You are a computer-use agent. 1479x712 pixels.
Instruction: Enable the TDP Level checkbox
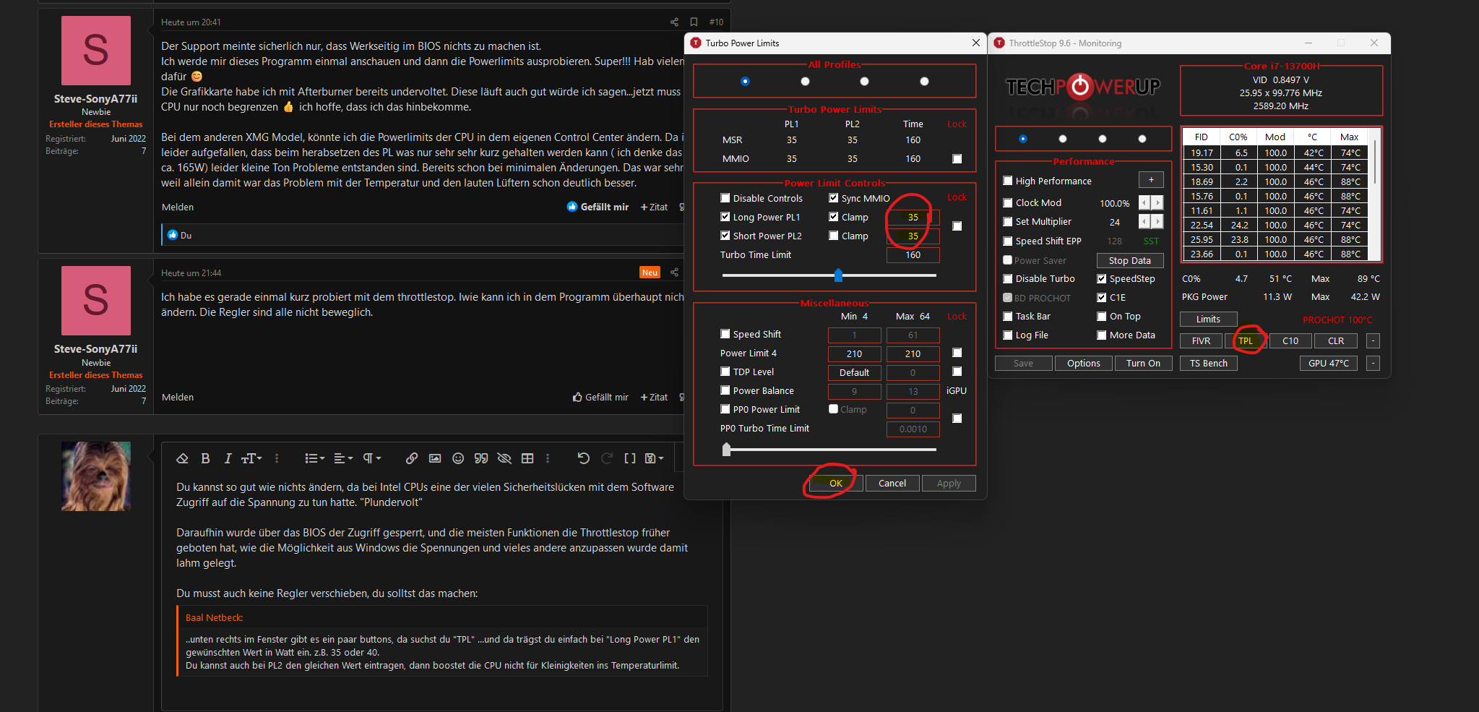[725, 372]
